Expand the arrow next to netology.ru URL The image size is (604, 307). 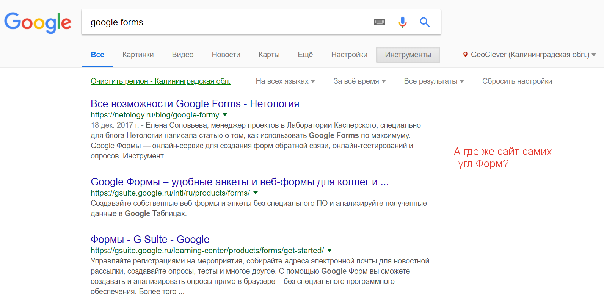coord(225,115)
